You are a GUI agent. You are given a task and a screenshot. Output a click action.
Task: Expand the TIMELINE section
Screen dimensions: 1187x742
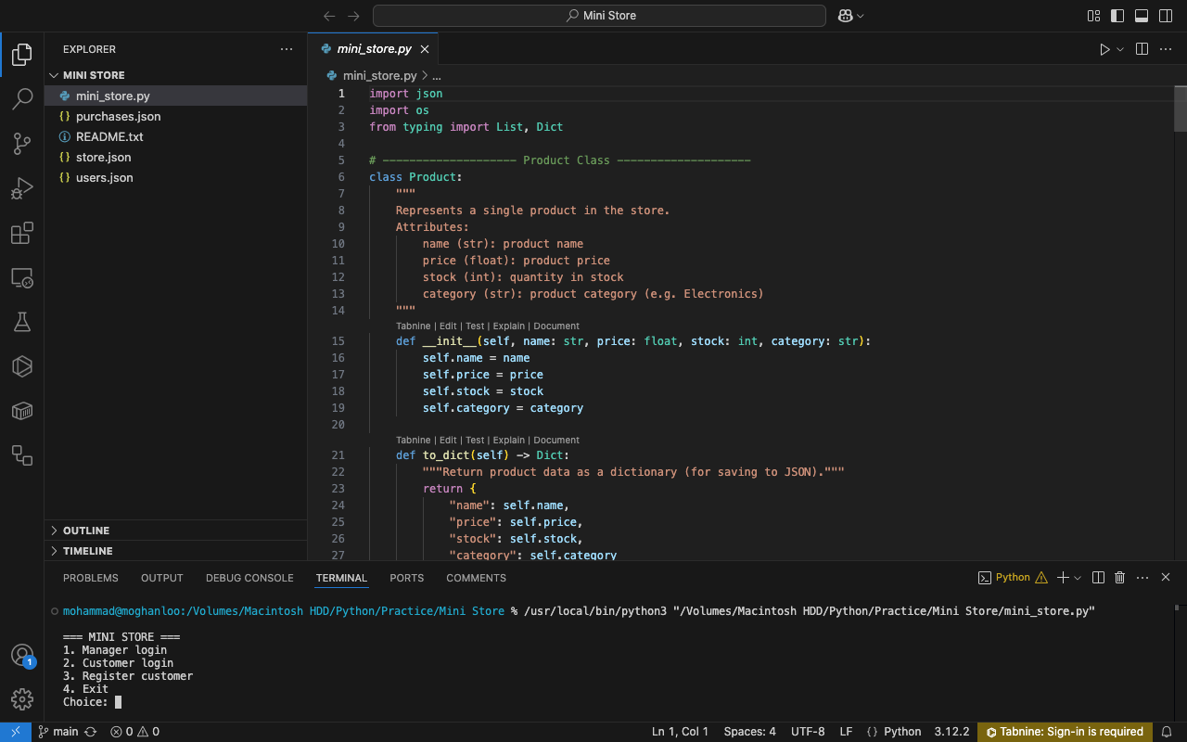87,551
